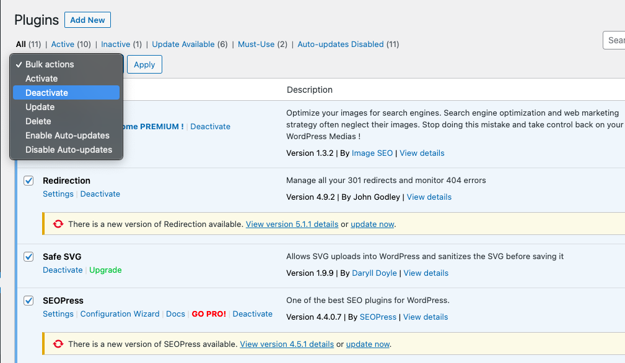Filter plugins by Auto-updates Disabled
Image resolution: width=625 pixels, height=363 pixels.
pyautogui.click(x=341, y=44)
